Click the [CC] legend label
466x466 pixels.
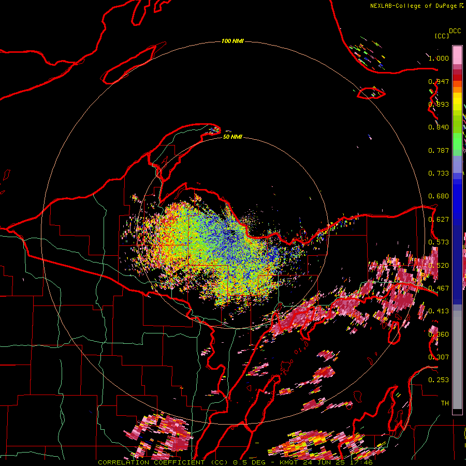click(442, 36)
